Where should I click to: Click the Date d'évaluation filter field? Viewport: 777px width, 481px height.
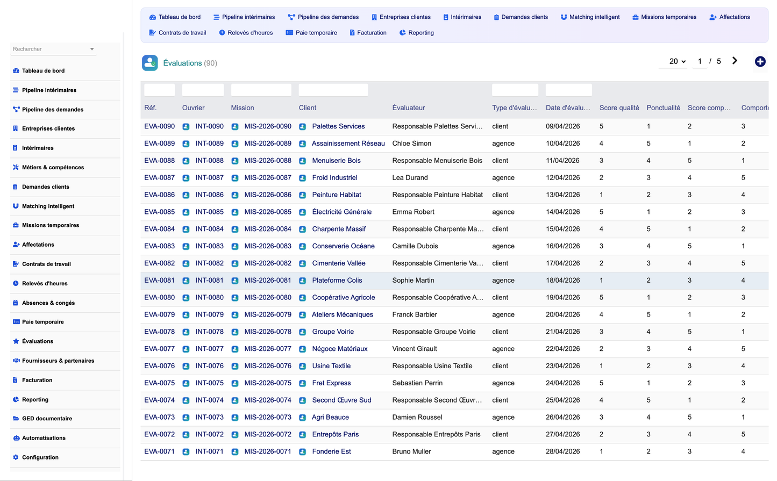(x=568, y=90)
